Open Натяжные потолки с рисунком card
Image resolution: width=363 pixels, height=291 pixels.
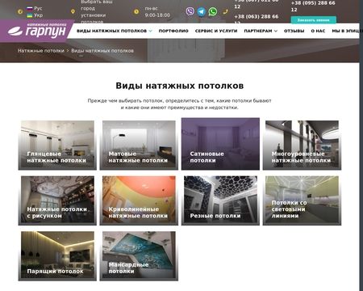click(57, 200)
